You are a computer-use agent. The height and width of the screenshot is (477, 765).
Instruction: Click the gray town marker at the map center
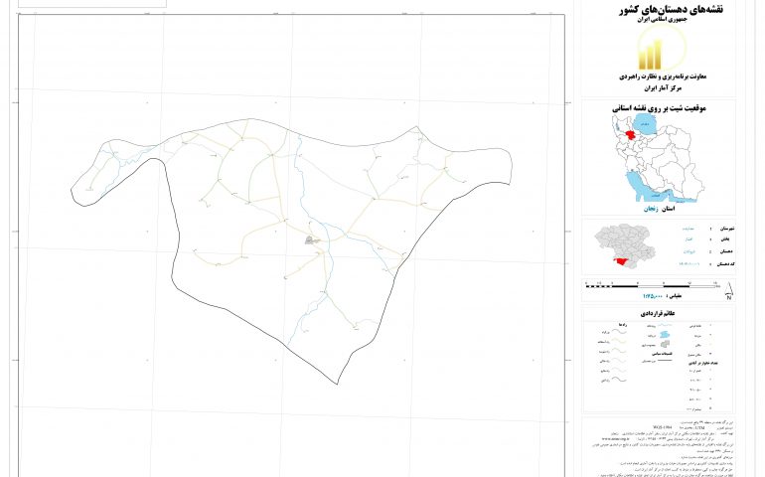311,239
